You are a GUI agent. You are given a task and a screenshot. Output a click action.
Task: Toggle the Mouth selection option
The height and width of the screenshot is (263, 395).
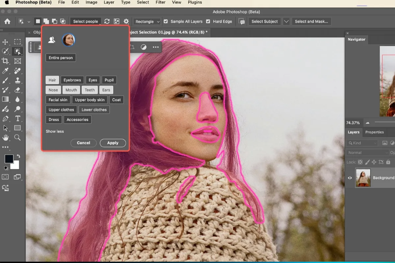71,90
